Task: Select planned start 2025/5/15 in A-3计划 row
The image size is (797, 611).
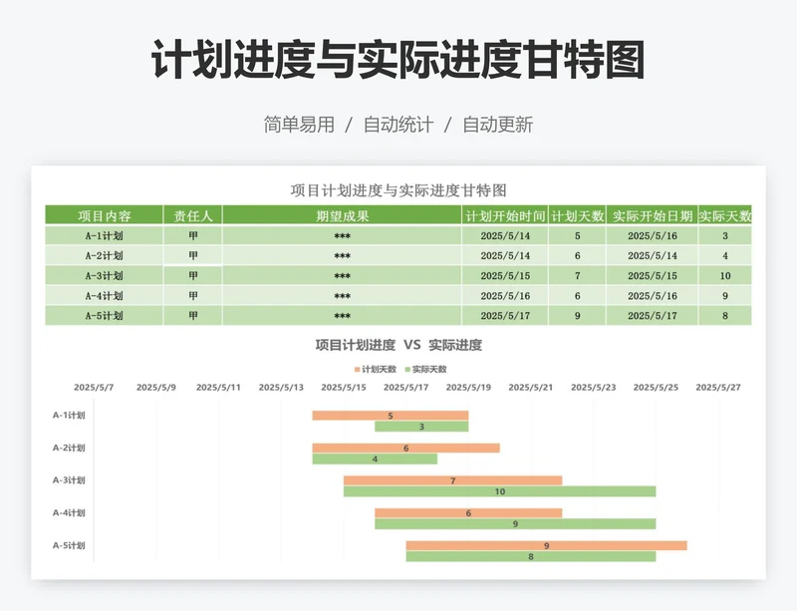Action: [x=505, y=275]
